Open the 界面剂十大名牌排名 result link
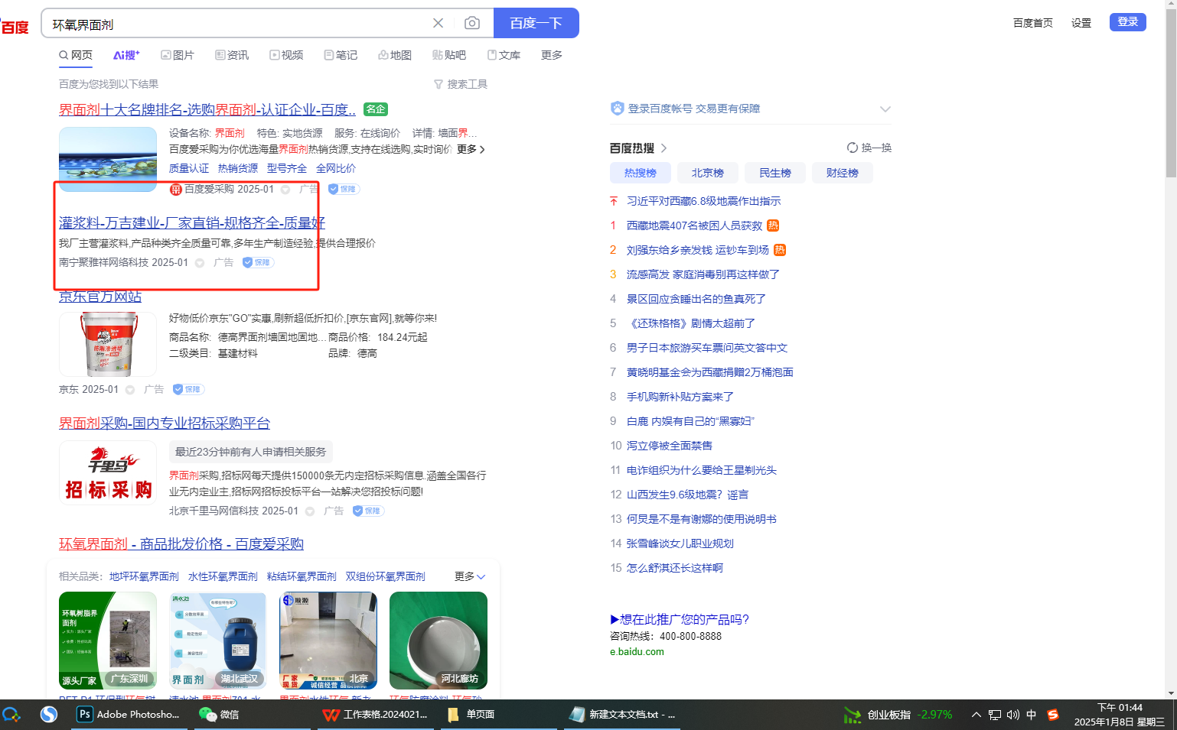Screen dimensions: 1177x730 207,109
